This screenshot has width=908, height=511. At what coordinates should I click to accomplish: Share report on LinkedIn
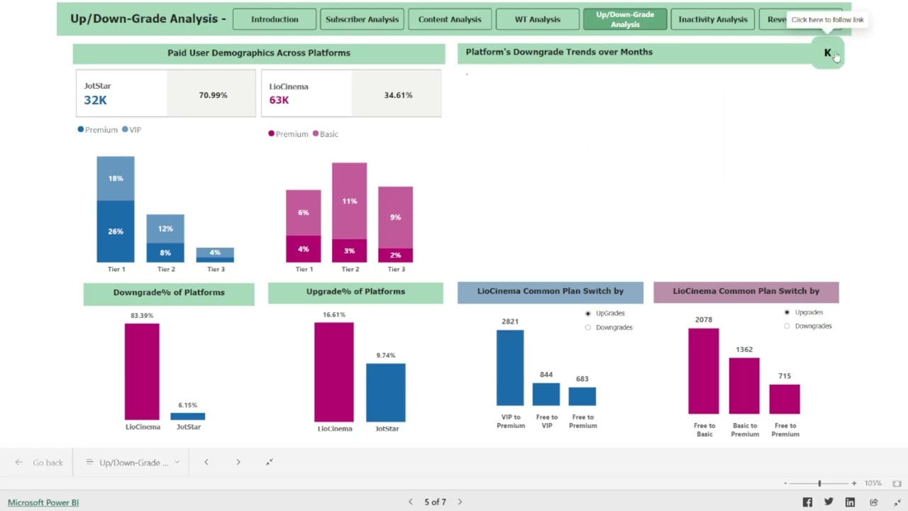coord(850,502)
